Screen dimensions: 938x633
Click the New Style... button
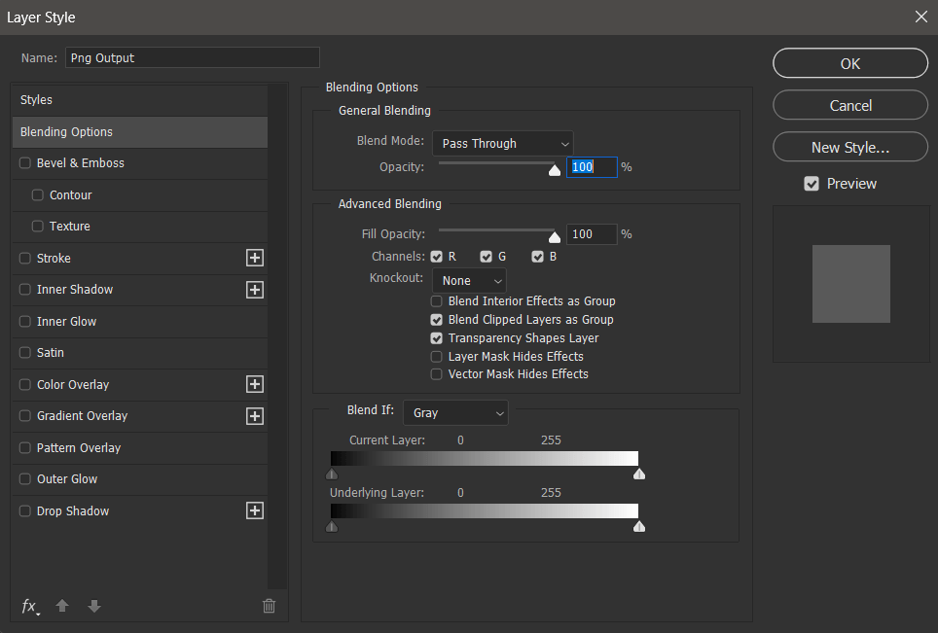(849, 147)
